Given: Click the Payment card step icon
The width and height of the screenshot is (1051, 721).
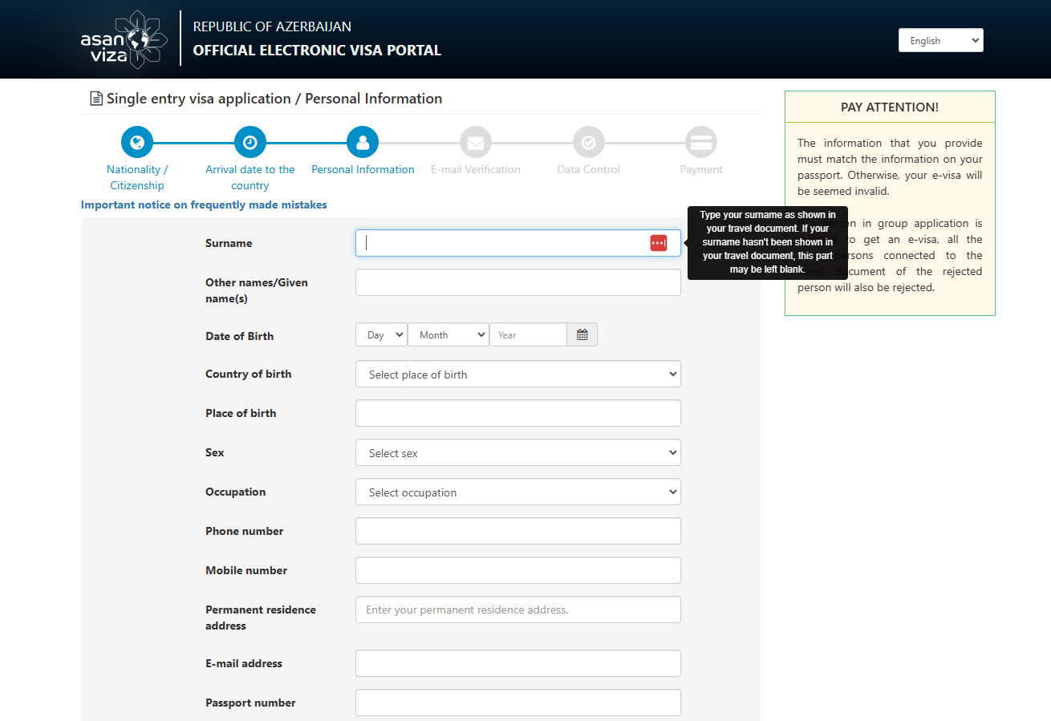Looking at the screenshot, I should point(701,143).
